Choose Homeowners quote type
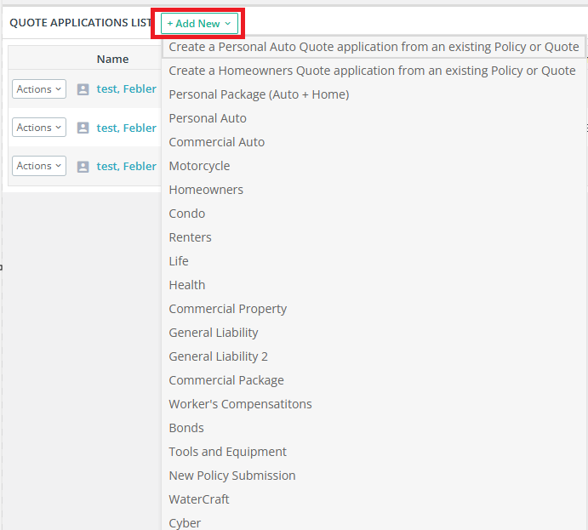The height and width of the screenshot is (530, 588). tap(206, 190)
